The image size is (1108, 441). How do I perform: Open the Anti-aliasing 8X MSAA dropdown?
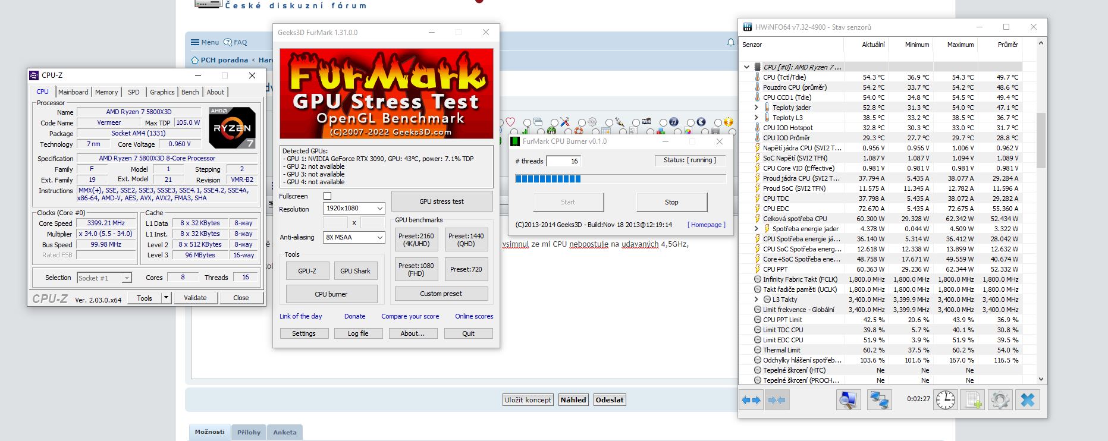point(354,237)
